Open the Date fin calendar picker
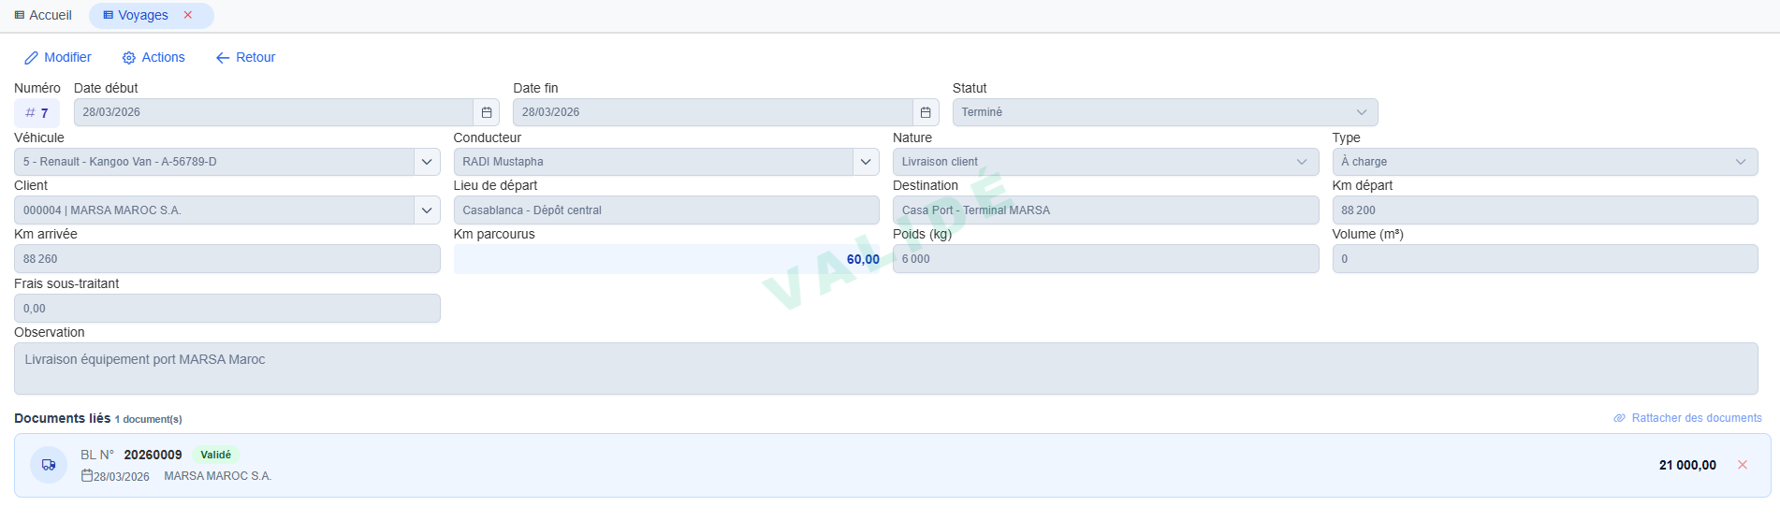This screenshot has width=1780, height=521. [926, 112]
